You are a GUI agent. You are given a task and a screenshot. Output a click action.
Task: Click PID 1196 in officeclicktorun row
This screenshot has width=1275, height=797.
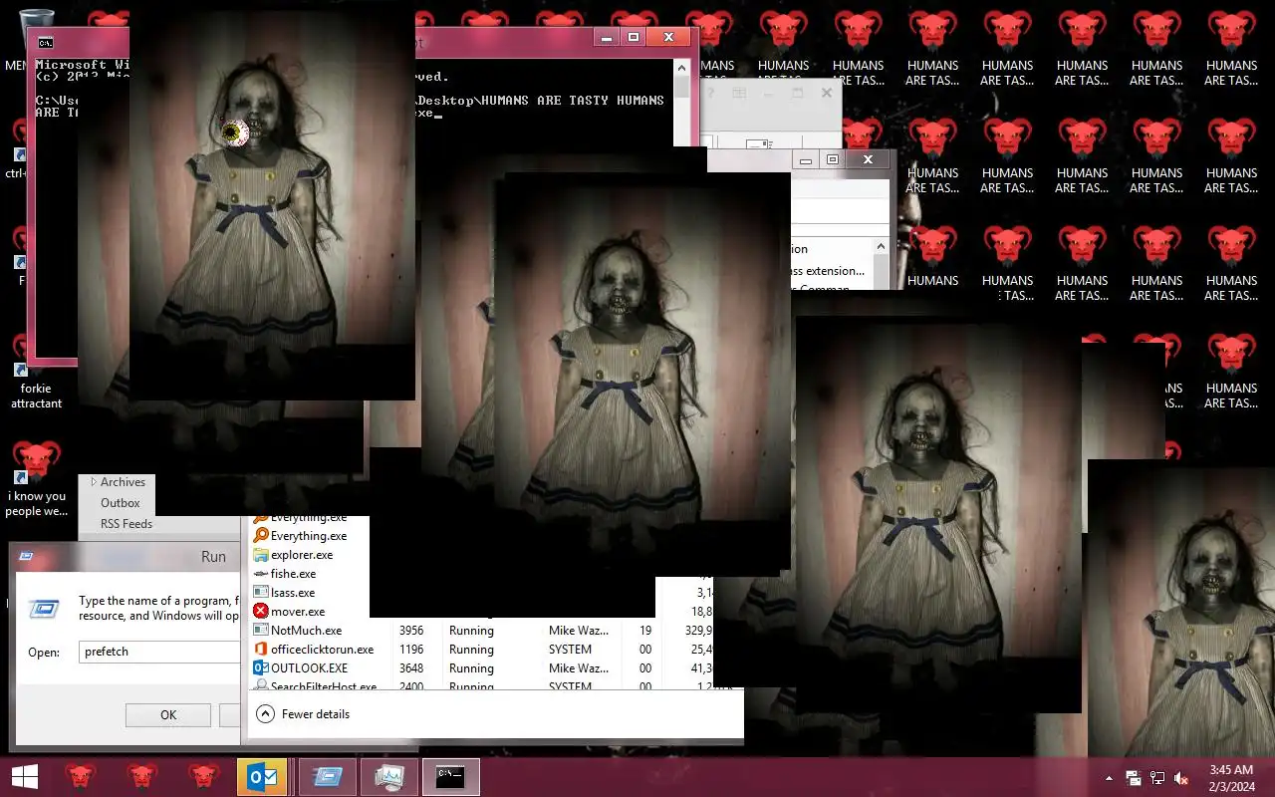[x=411, y=650]
